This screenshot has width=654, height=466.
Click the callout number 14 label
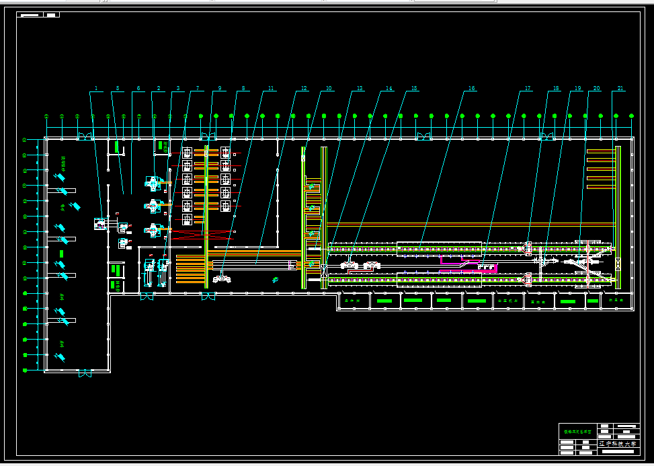tap(389, 89)
